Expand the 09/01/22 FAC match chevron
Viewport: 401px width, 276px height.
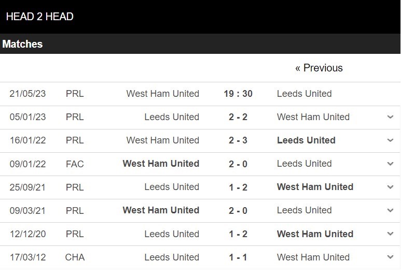tap(390, 164)
